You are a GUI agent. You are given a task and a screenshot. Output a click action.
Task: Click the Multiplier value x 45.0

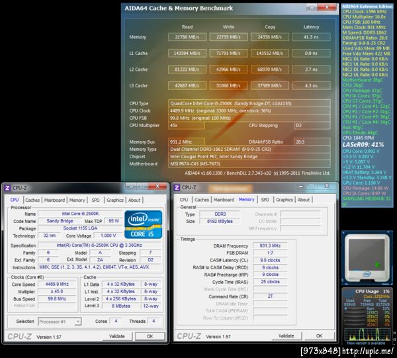[x=57, y=291]
